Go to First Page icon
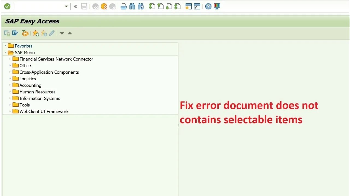The height and width of the screenshot is (196, 350). 152,6
